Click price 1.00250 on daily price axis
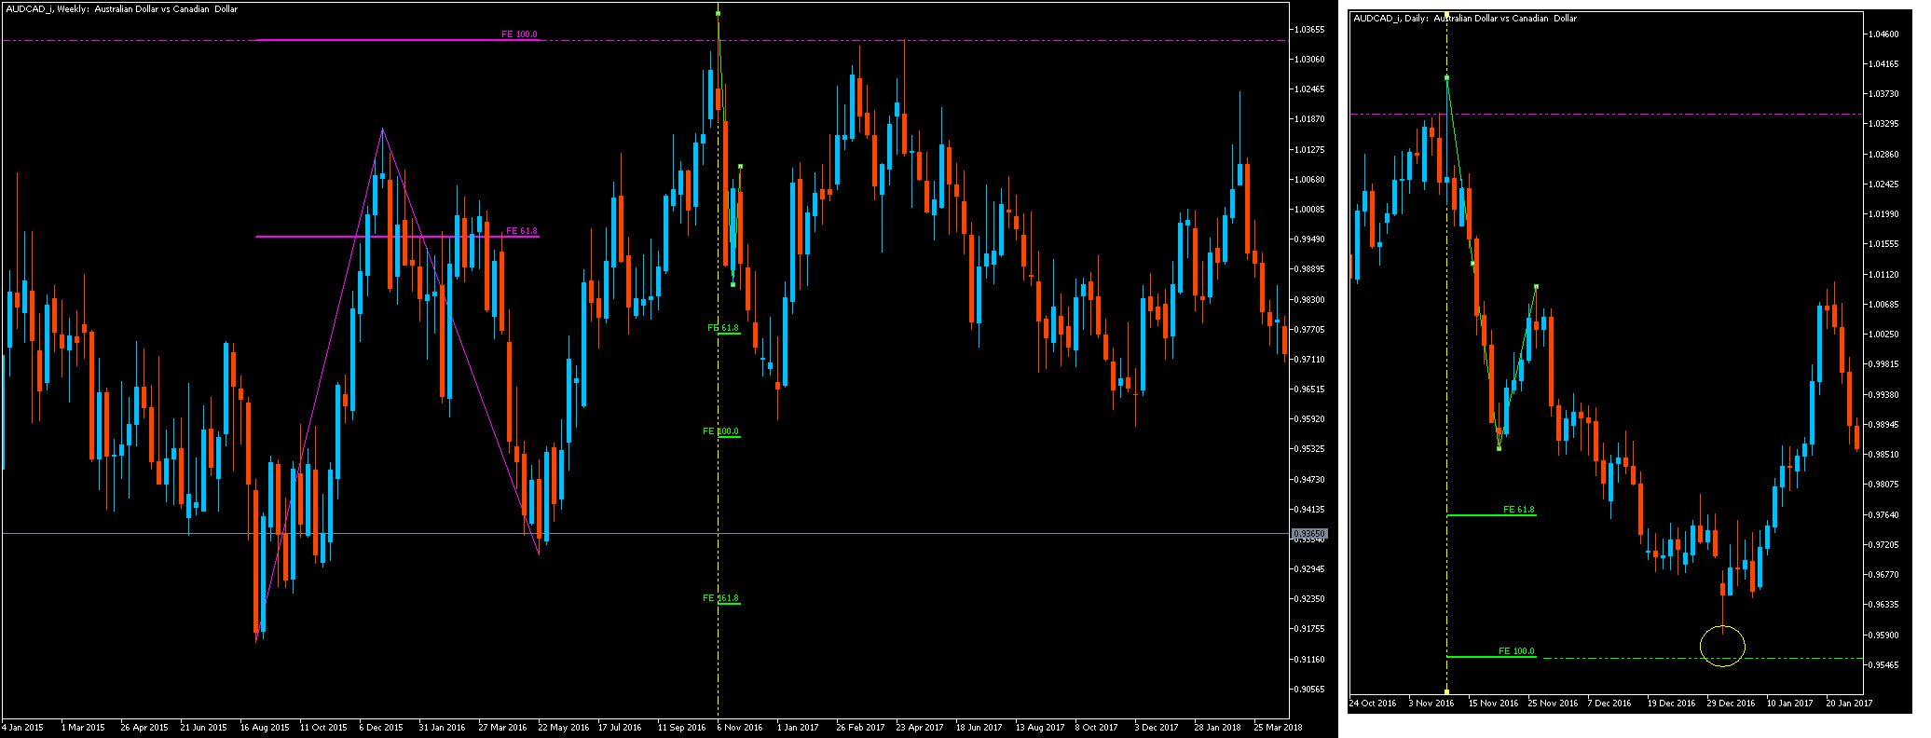Viewport: 1931px width, 738px height. [1883, 335]
